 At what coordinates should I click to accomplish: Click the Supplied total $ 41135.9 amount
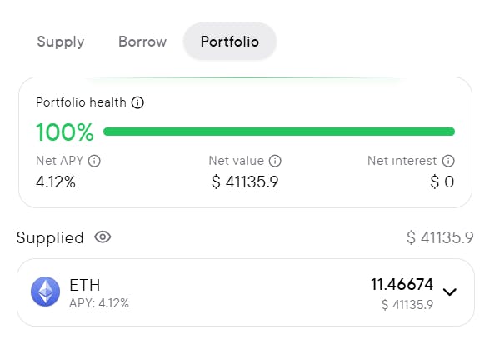click(440, 237)
